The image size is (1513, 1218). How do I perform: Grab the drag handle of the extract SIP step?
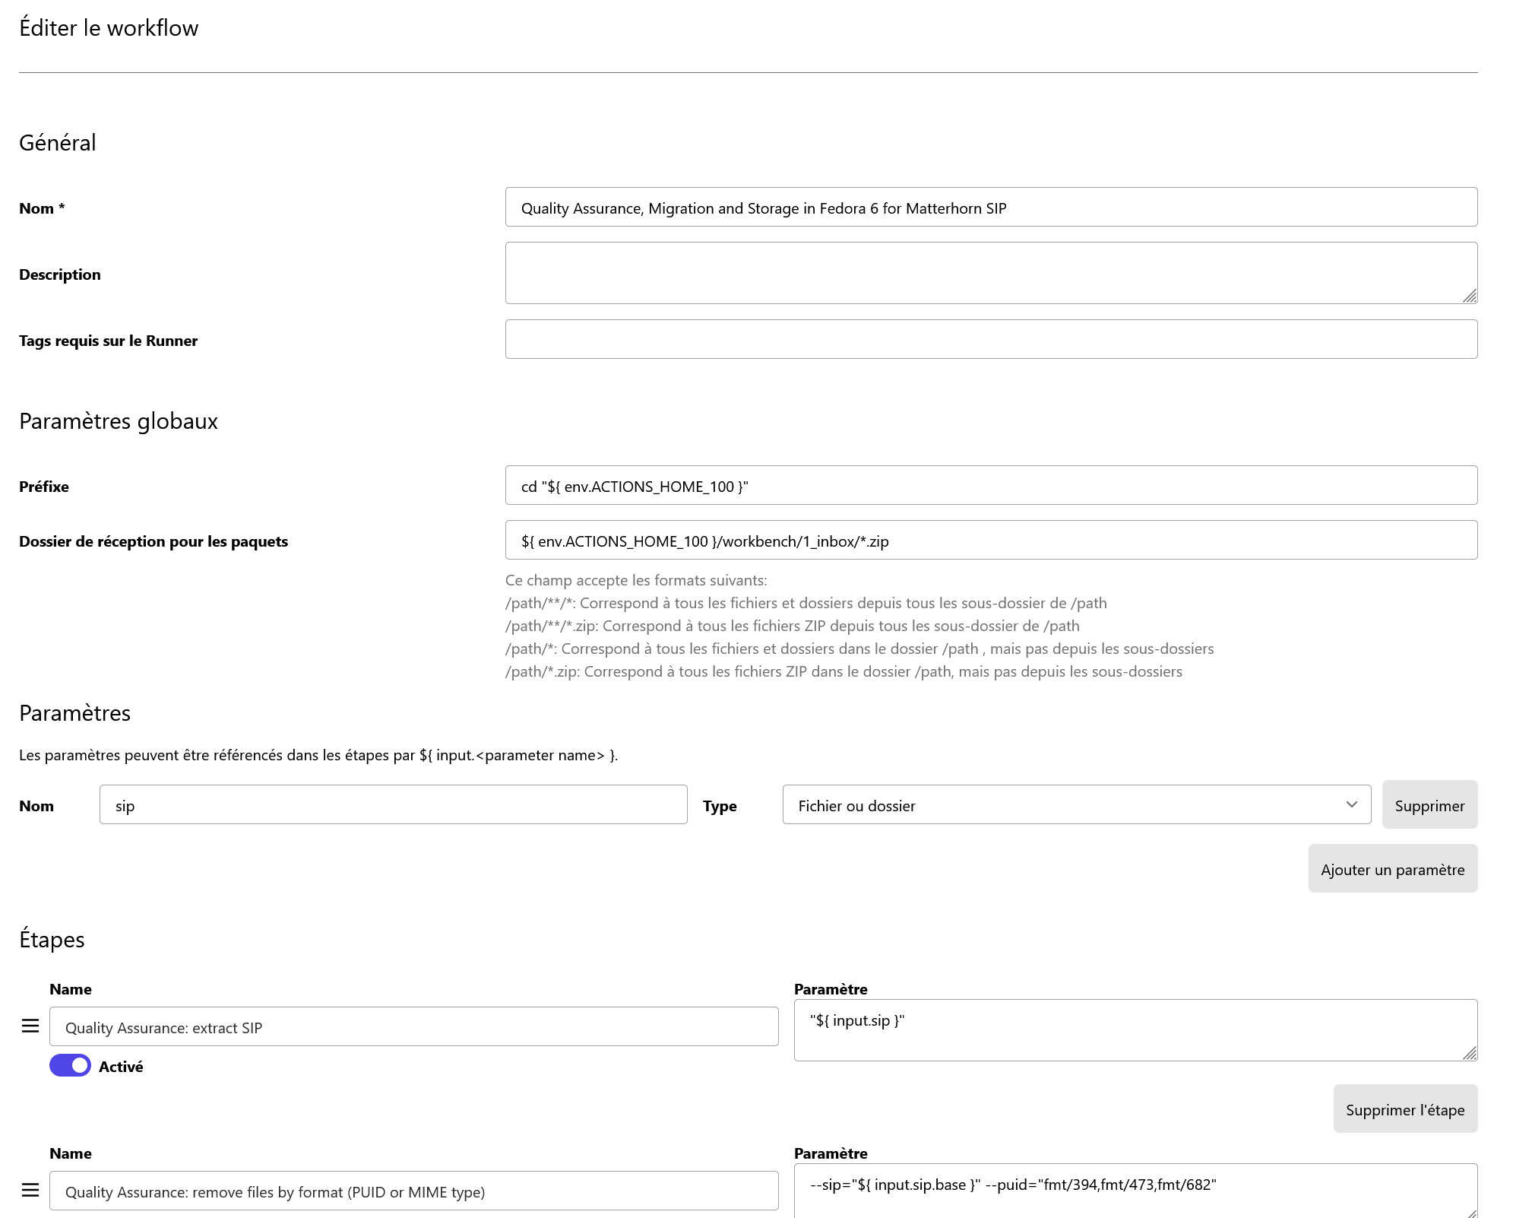click(30, 1025)
